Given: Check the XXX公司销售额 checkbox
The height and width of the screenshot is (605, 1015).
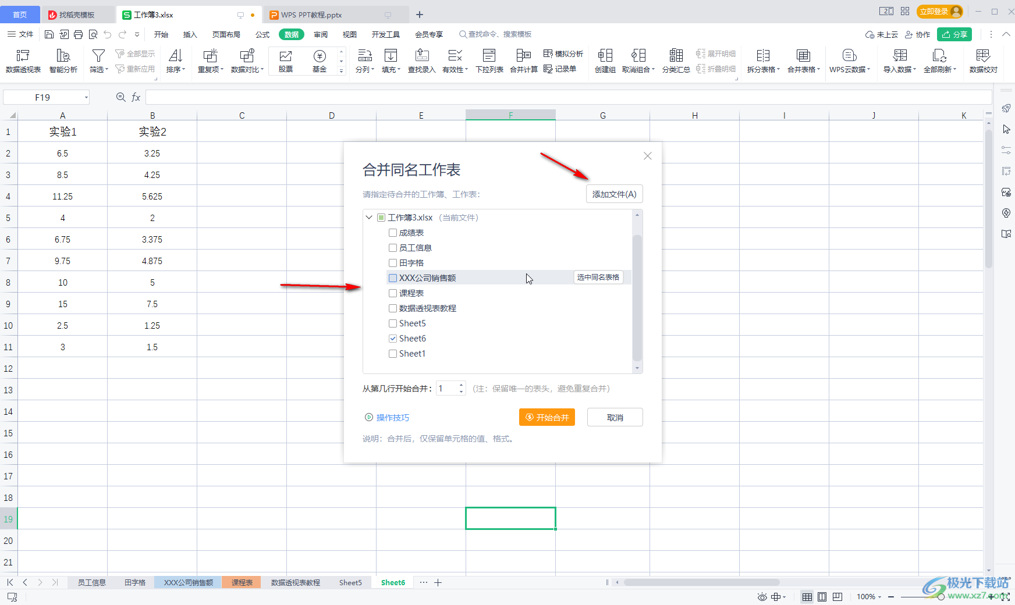Looking at the screenshot, I should (x=393, y=278).
